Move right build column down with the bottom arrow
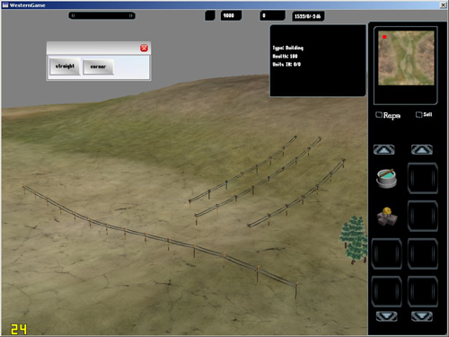449x337 pixels. 422,316
